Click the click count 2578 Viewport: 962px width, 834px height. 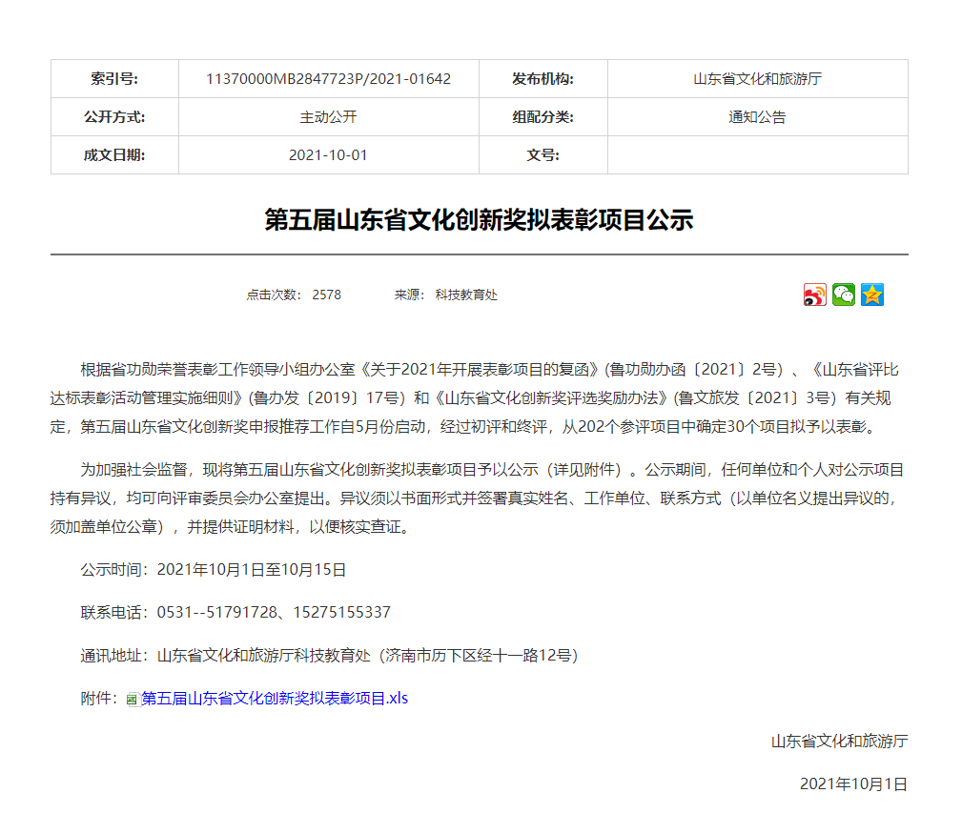click(326, 295)
